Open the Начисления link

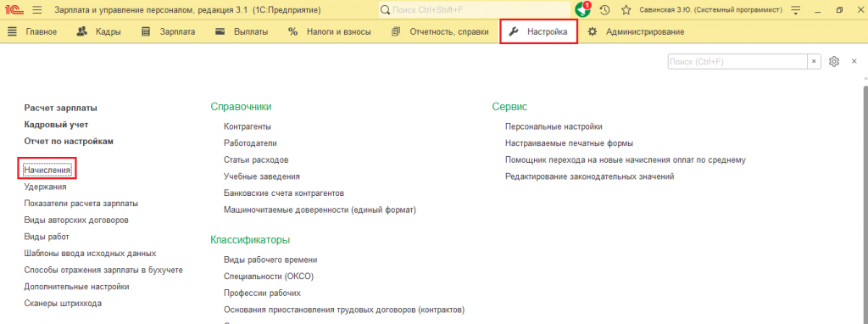point(47,170)
